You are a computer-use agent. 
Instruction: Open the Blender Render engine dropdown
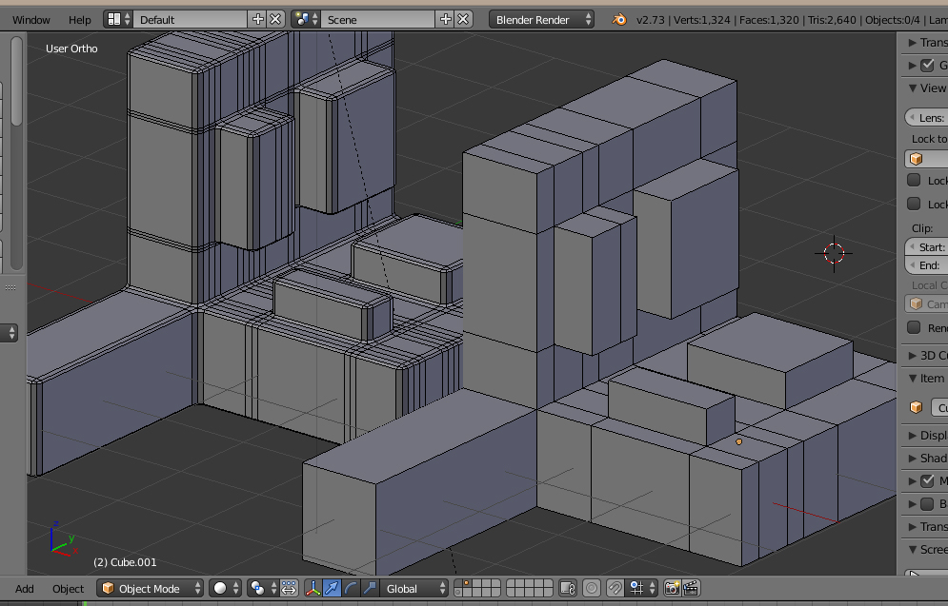point(542,19)
